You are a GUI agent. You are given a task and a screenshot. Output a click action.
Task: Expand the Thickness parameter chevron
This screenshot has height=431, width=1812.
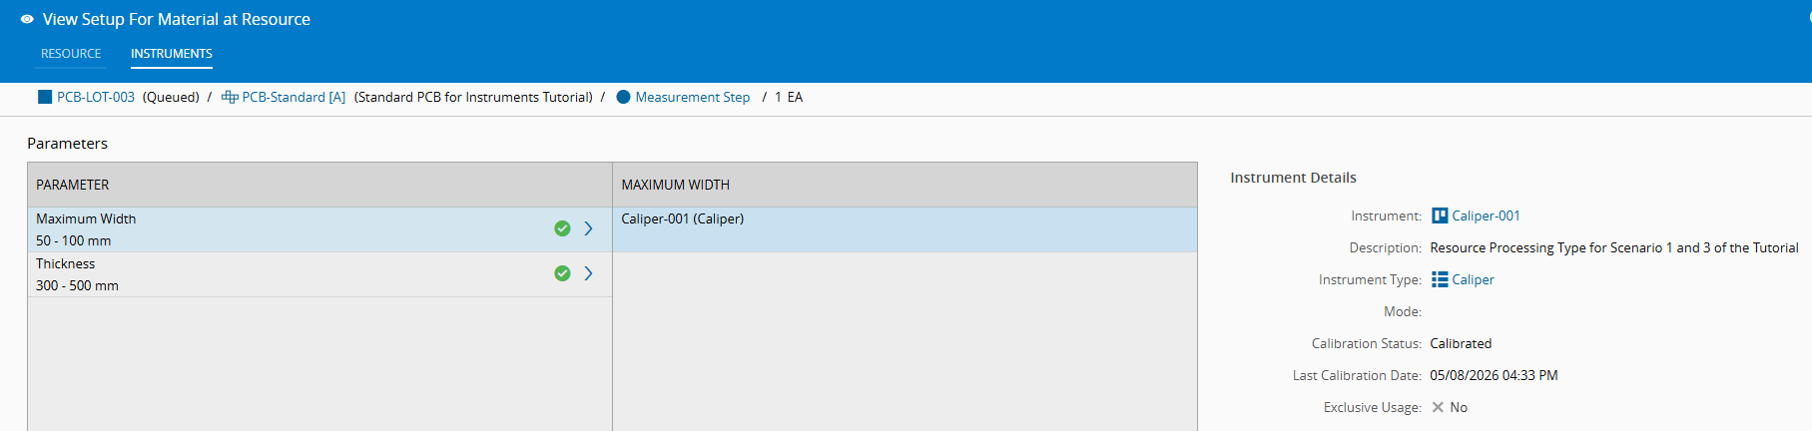pos(588,273)
